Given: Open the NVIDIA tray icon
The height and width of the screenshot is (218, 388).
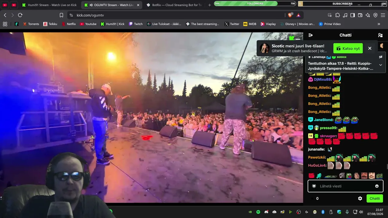Looking at the screenshot, I should (250, 212).
